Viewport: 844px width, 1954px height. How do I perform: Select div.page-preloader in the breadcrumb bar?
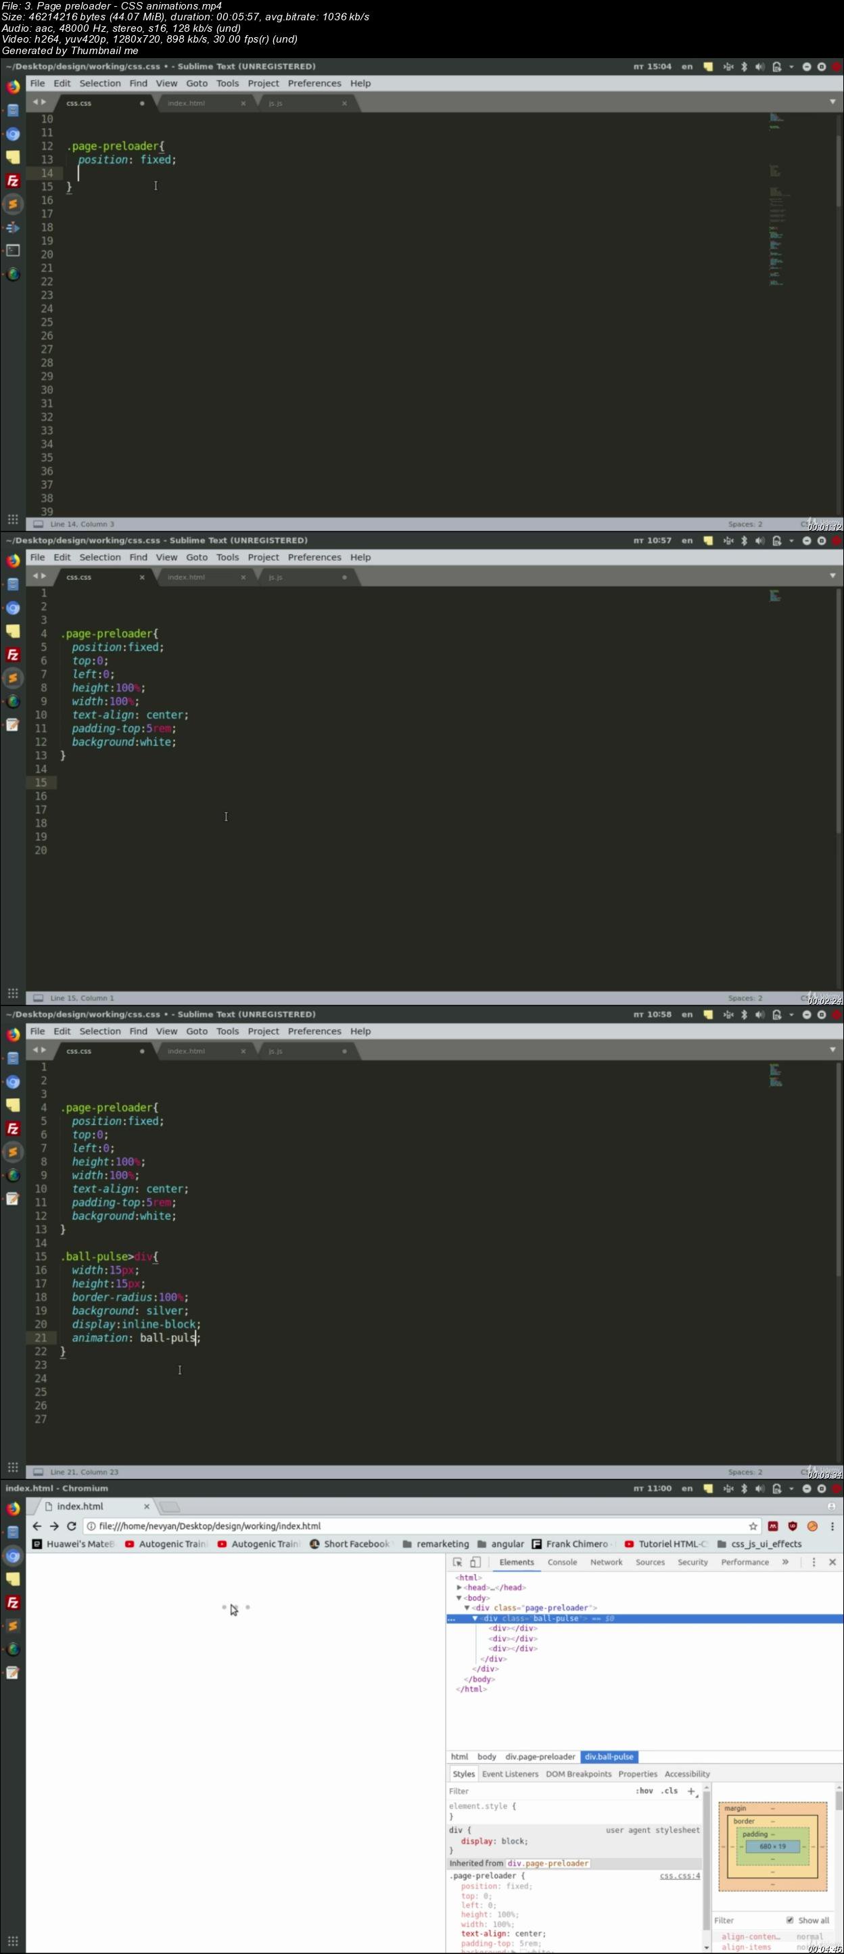540,1756
